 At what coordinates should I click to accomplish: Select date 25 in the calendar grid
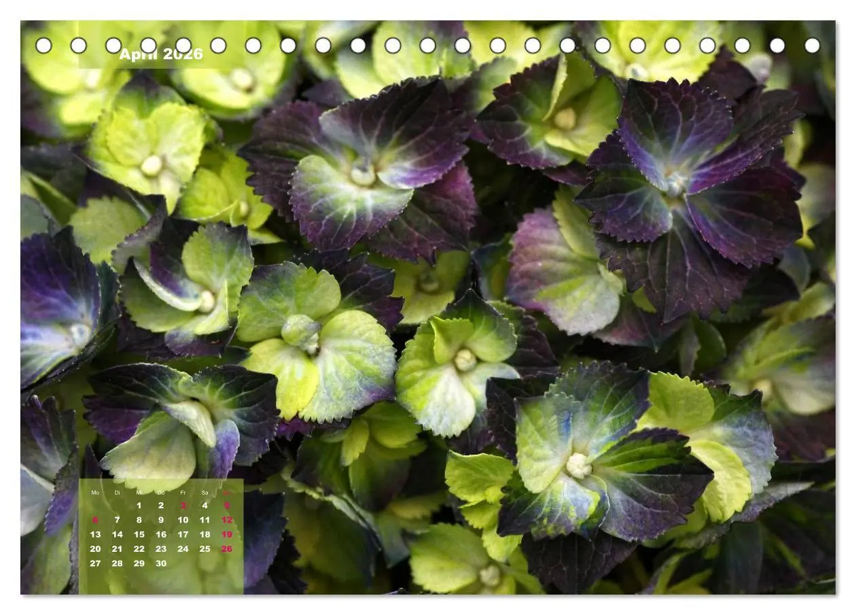pos(204,549)
